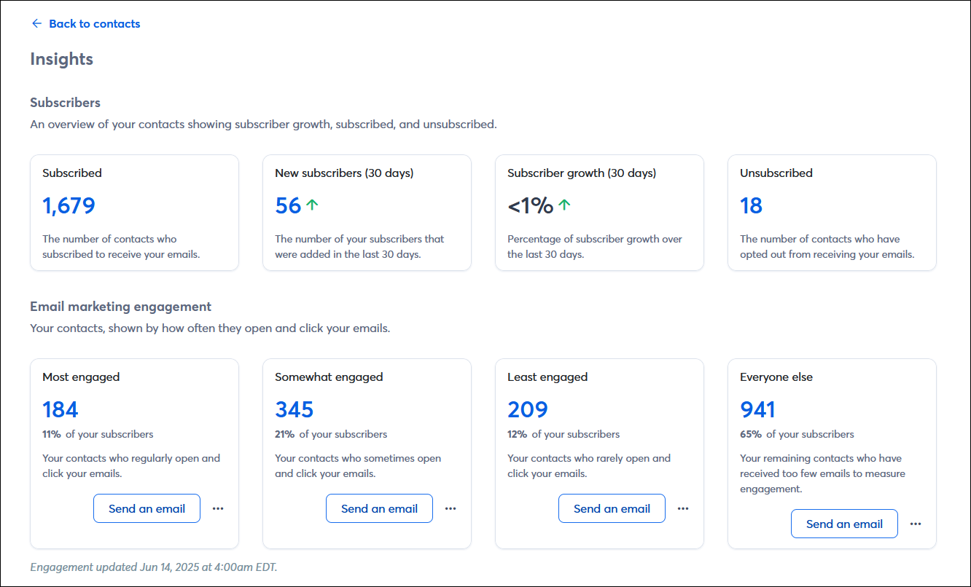Image resolution: width=971 pixels, height=587 pixels.
Task: Click Send an email for Somewhat engaged
Action: 379,508
